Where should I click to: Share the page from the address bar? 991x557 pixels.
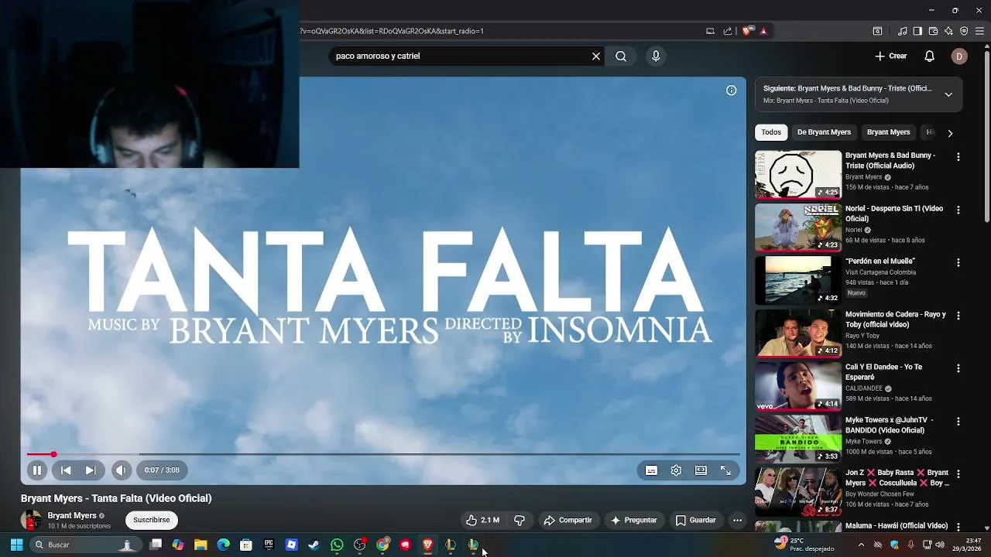pyautogui.click(x=728, y=31)
